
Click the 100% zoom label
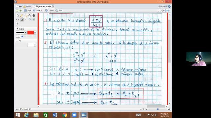[142, 109]
